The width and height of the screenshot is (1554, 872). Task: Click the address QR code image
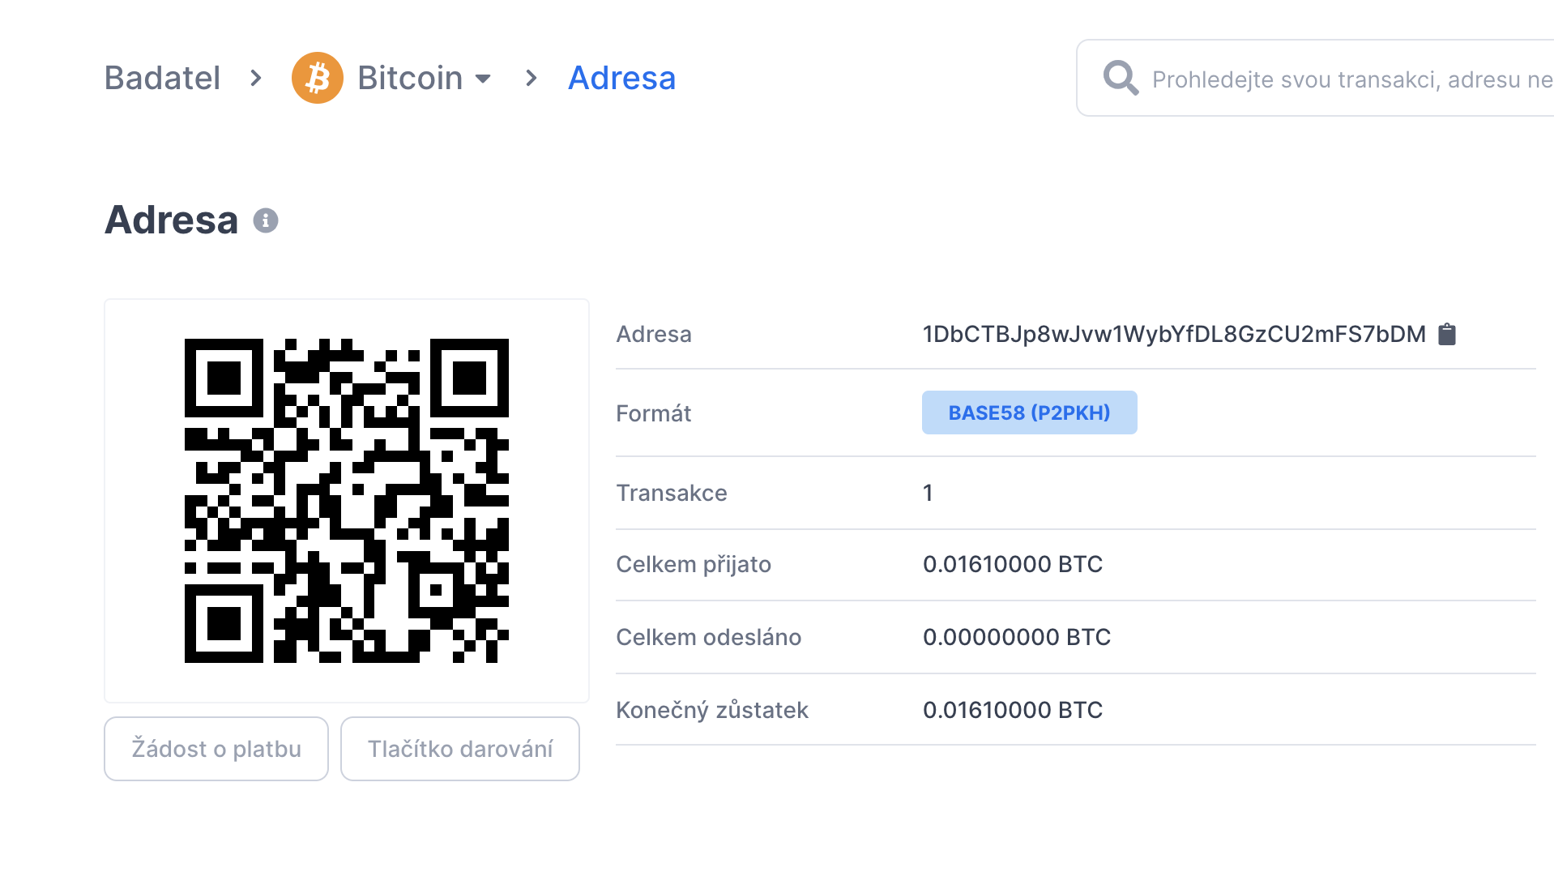[x=347, y=500]
